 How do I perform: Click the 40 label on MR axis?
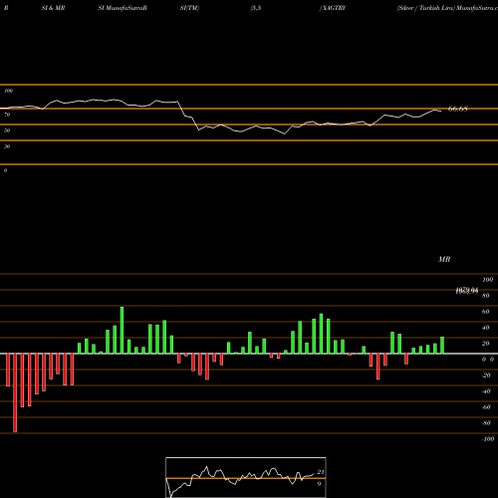pos(486,328)
